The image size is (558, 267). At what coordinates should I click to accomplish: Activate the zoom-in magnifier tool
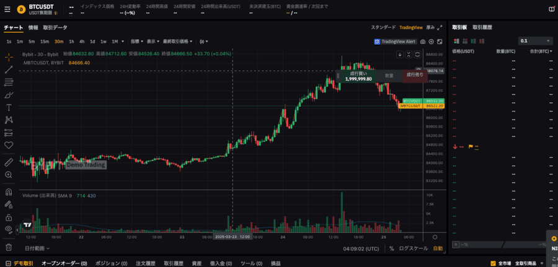click(9, 175)
